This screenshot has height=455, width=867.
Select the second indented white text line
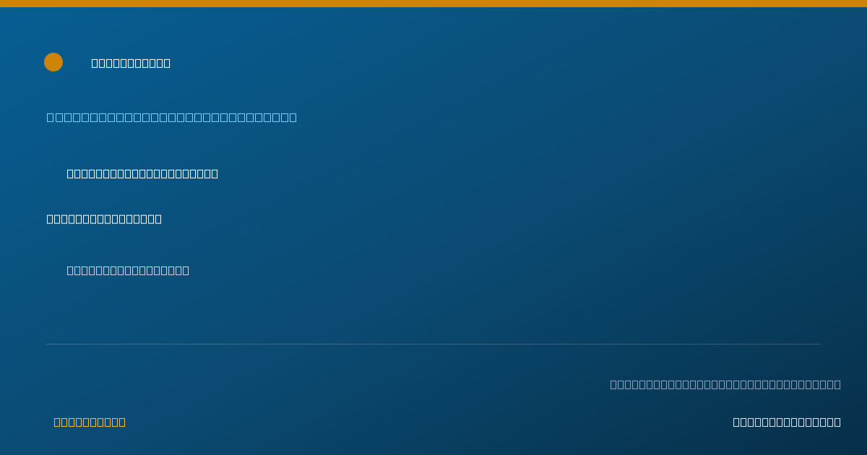(128, 270)
